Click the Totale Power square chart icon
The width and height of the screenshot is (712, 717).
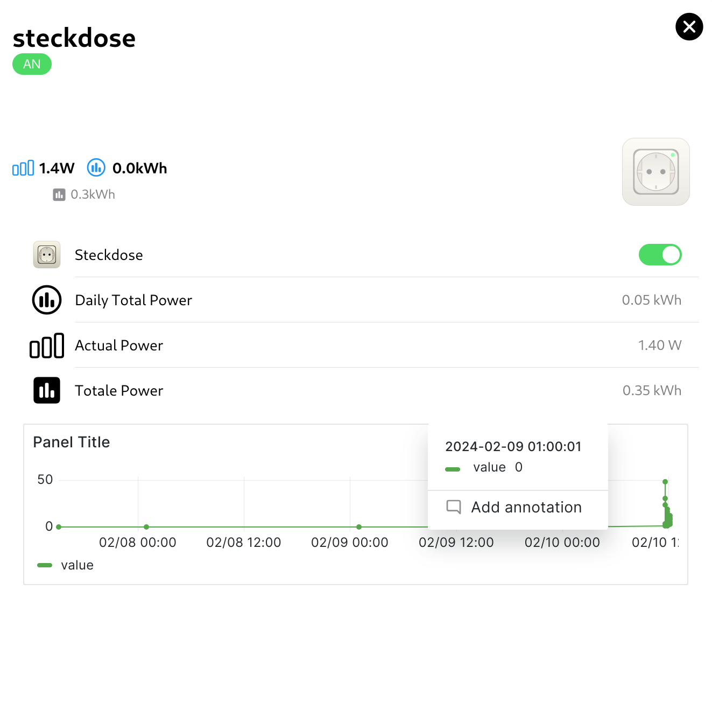click(47, 390)
